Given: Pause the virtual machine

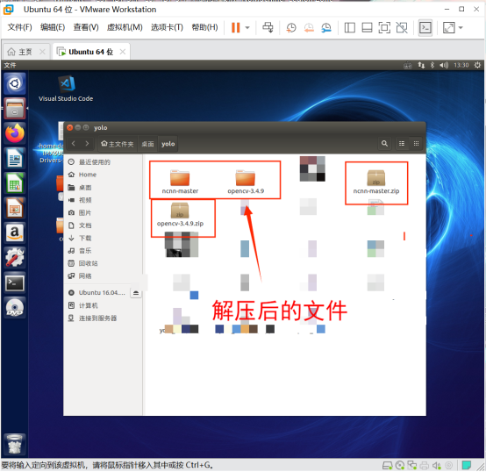Looking at the screenshot, I should 236,27.
